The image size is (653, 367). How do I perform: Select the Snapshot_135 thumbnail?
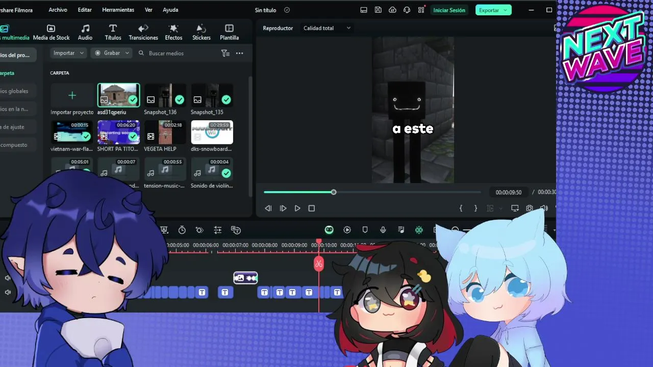click(x=212, y=95)
